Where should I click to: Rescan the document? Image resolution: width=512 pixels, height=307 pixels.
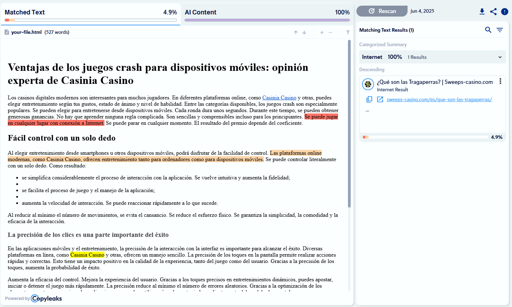[x=382, y=11]
